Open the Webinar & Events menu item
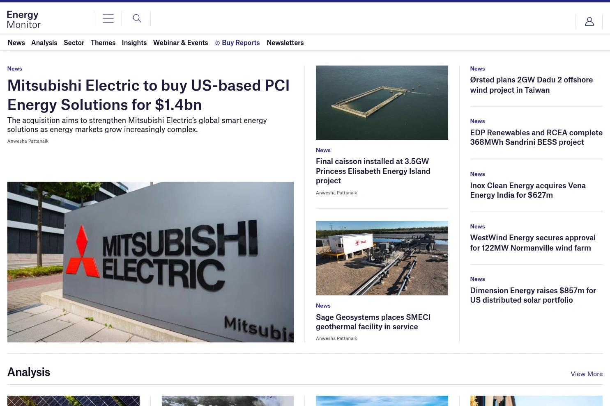This screenshot has width=610, height=406. (181, 43)
